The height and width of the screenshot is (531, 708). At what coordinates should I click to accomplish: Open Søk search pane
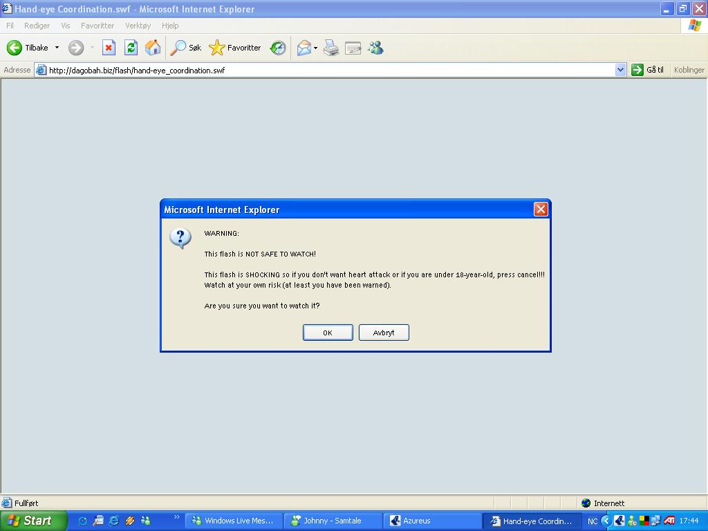[x=185, y=48]
